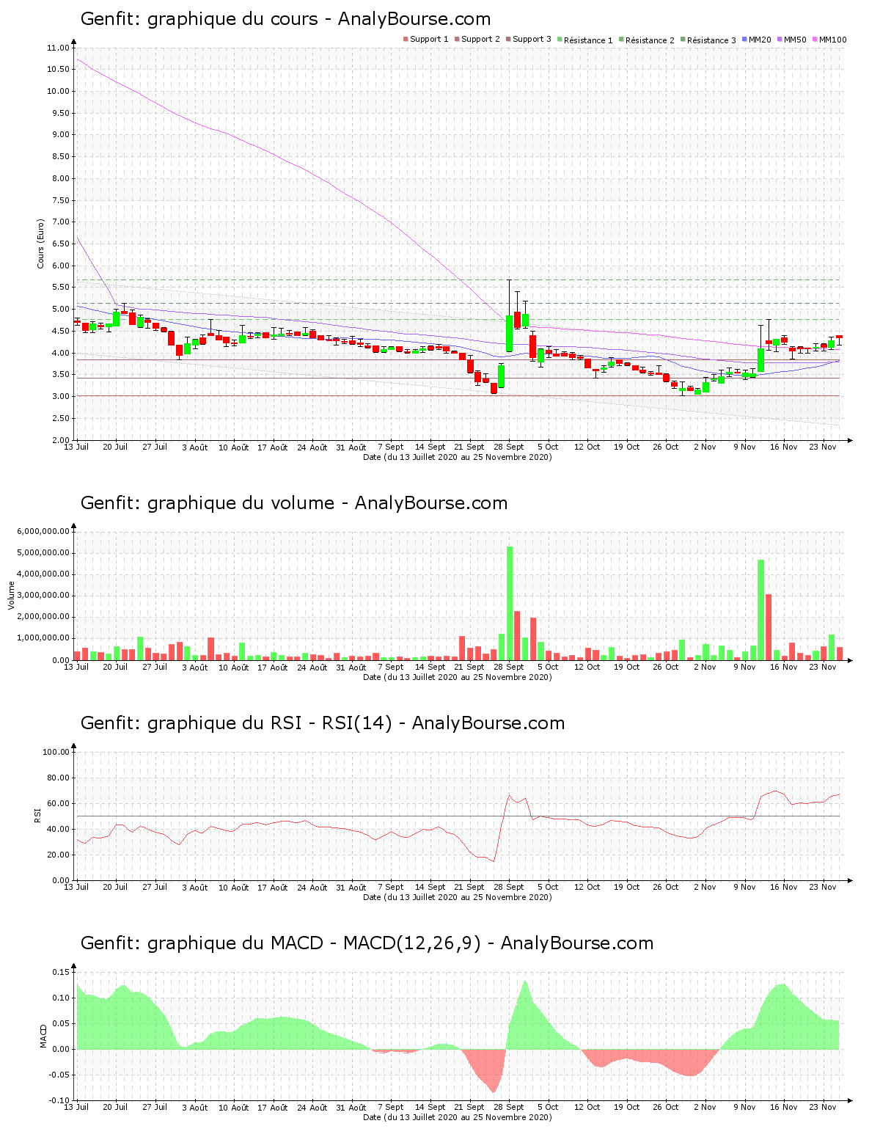Click the 60.00 RSI axis label

(x=59, y=803)
